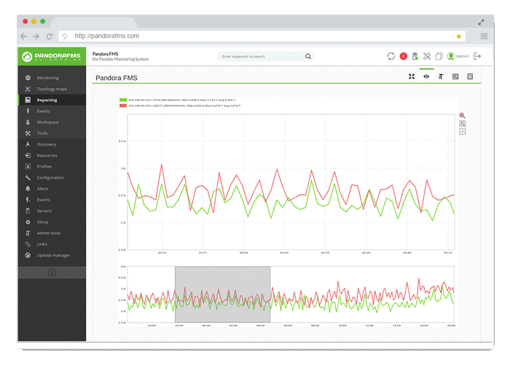Click the copy pages header icon
Viewport: 510px width, 371px height.
point(439,56)
